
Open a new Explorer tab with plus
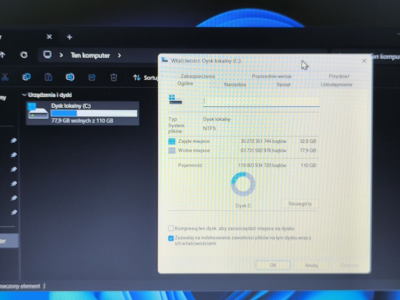coord(69,37)
